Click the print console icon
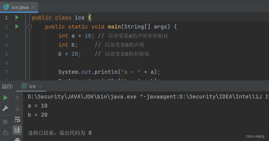Image resolution: width=269 pixels, height=141 pixels. [x=17, y=139]
